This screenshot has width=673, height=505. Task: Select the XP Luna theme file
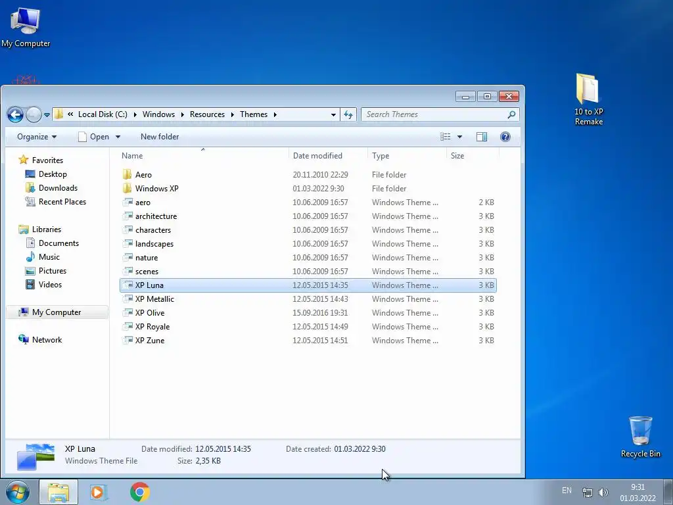[x=308, y=285]
